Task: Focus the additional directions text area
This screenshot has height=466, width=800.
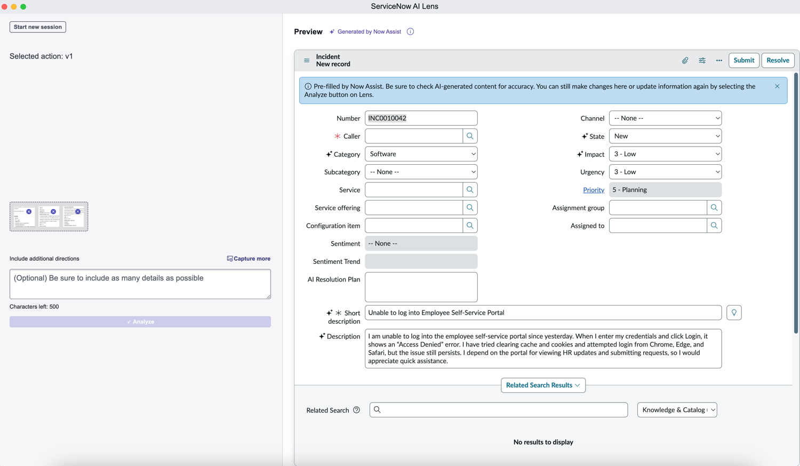Action: (x=140, y=284)
